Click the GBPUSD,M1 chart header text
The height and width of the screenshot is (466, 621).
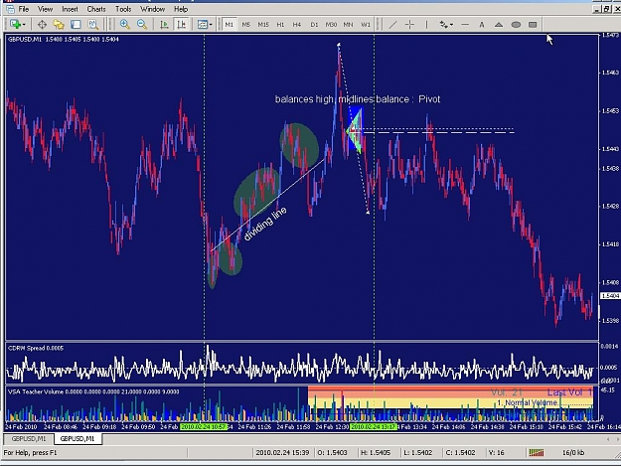(64, 39)
